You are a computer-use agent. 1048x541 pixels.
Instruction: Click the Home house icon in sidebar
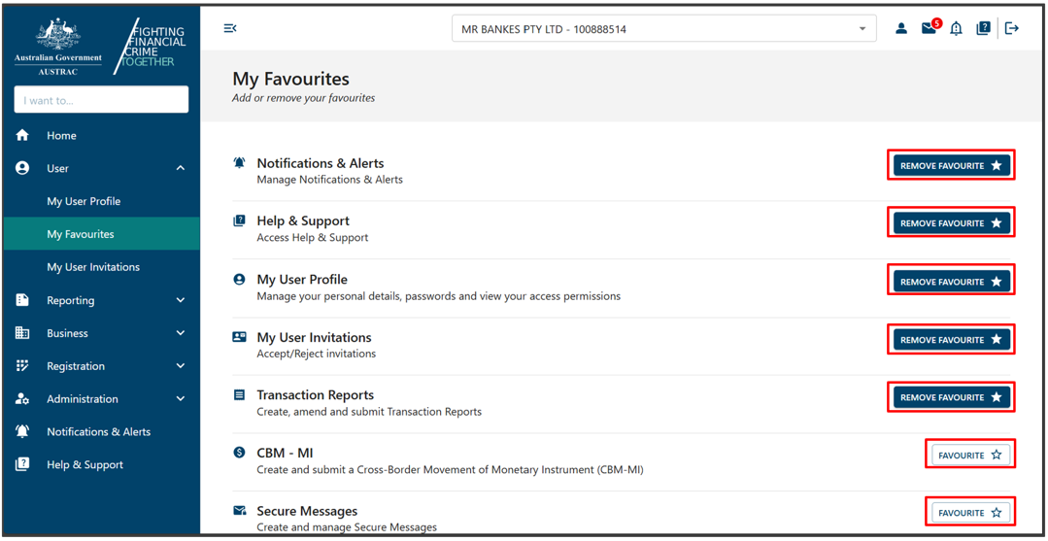22,136
